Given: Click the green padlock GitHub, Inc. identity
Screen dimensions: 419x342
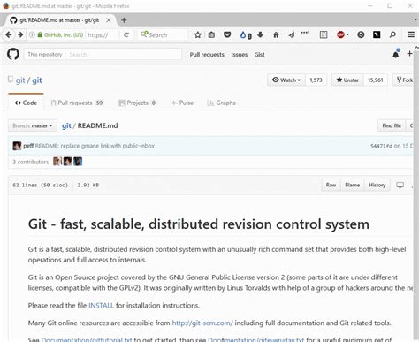Looking at the screenshot, I should coord(60,34).
